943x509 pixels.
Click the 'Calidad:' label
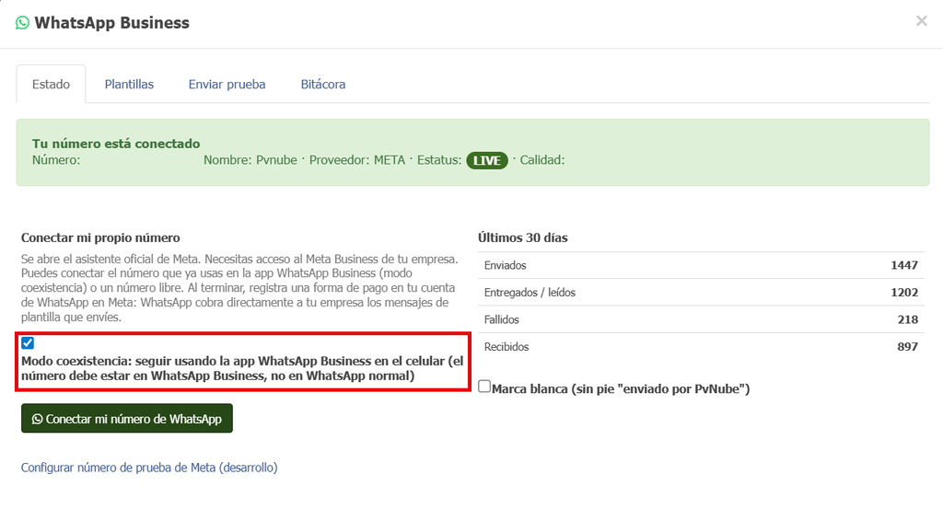point(541,160)
